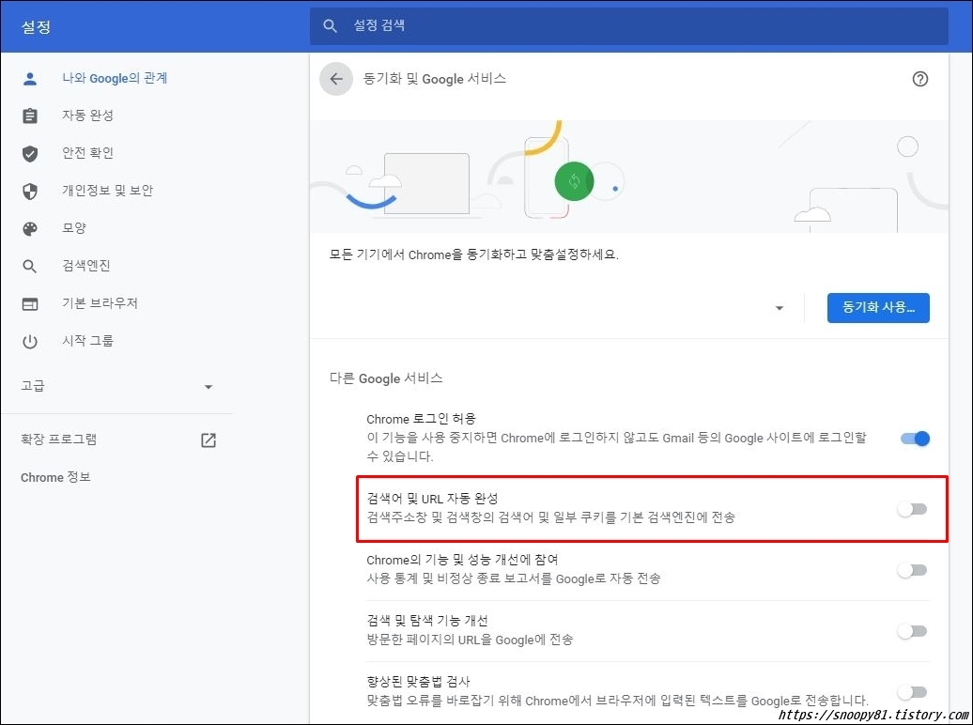973x725 pixels.
Task: Click the green sync circle in the banner illustration
Action: click(574, 181)
